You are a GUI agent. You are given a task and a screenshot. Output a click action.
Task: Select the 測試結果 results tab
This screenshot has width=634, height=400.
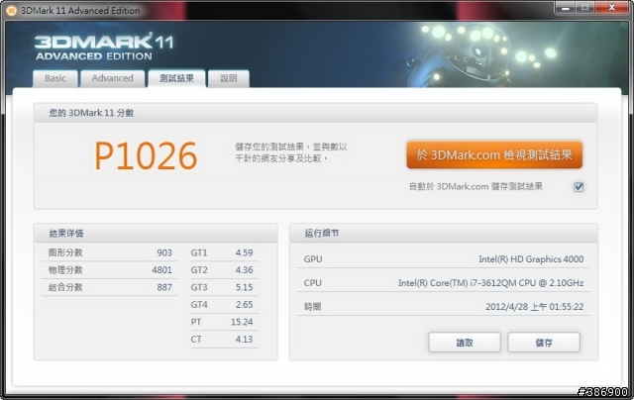[176, 78]
